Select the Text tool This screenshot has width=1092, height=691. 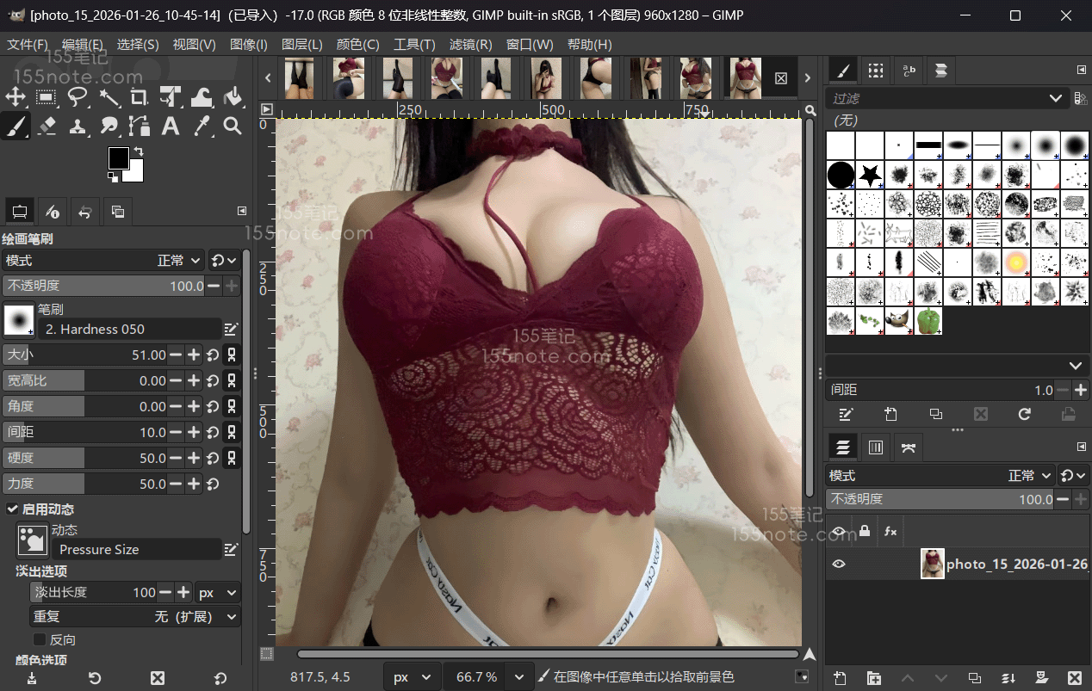(171, 126)
